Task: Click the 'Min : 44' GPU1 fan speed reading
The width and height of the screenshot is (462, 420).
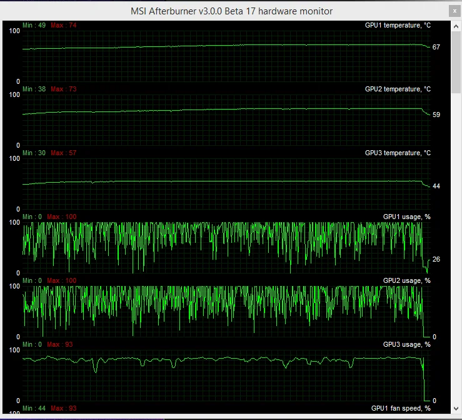Action: coord(34,408)
